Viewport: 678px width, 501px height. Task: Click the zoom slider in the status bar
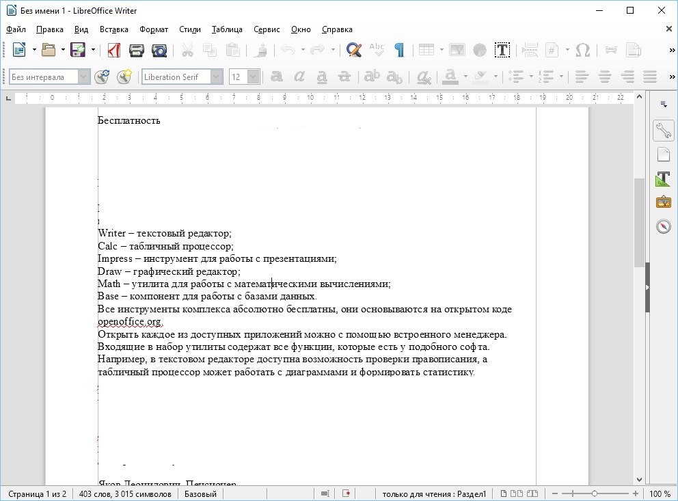pos(594,493)
